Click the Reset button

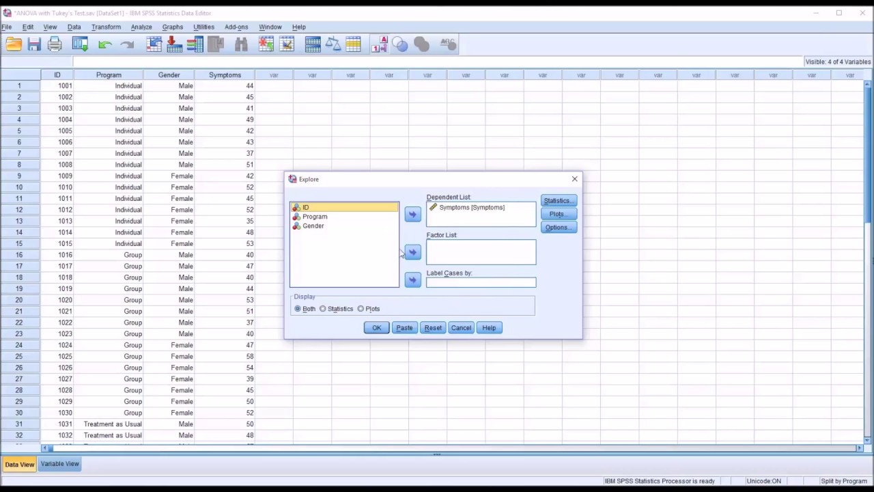pyautogui.click(x=433, y=328)
